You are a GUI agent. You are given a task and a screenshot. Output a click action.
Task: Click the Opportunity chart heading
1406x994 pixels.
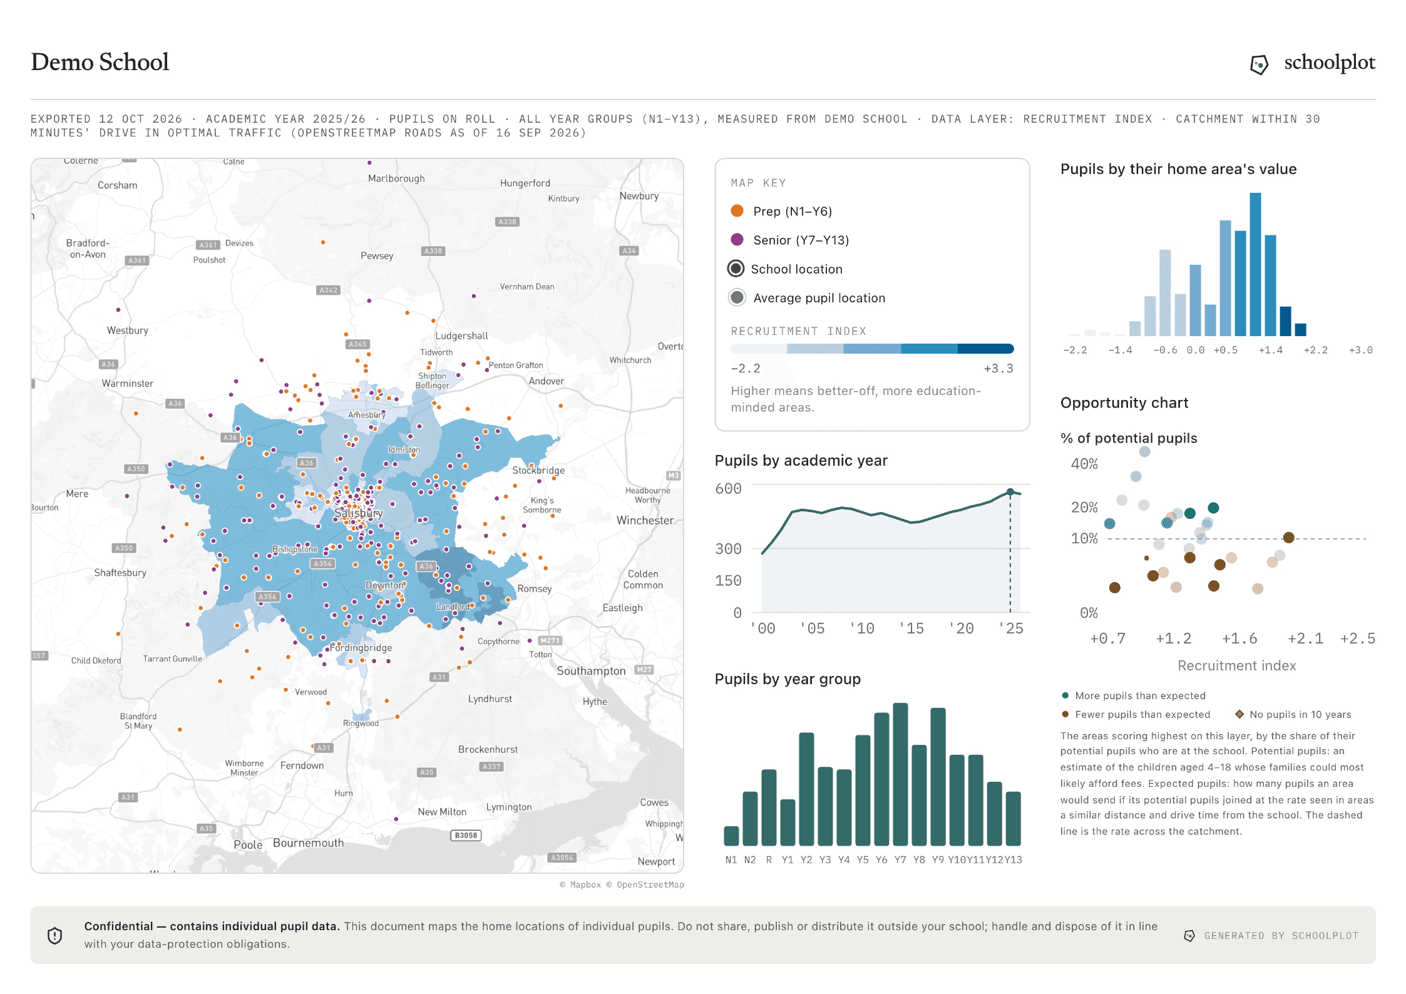tap(1124, 403)
